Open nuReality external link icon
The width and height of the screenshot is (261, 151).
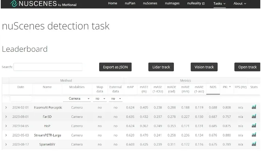(203, 4)
